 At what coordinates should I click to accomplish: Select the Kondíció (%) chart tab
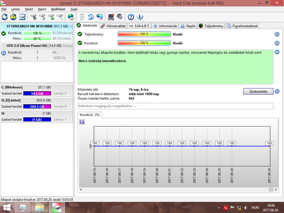pos(89,115)
